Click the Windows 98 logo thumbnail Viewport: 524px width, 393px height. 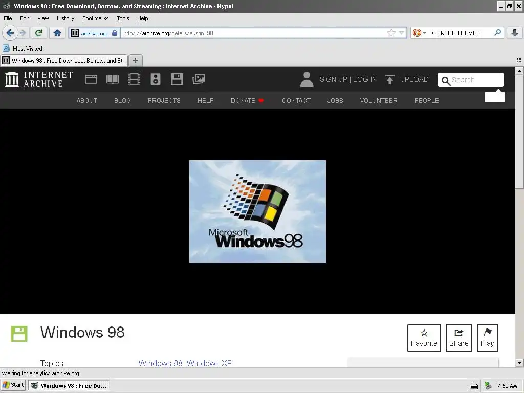tap(258, 211)
